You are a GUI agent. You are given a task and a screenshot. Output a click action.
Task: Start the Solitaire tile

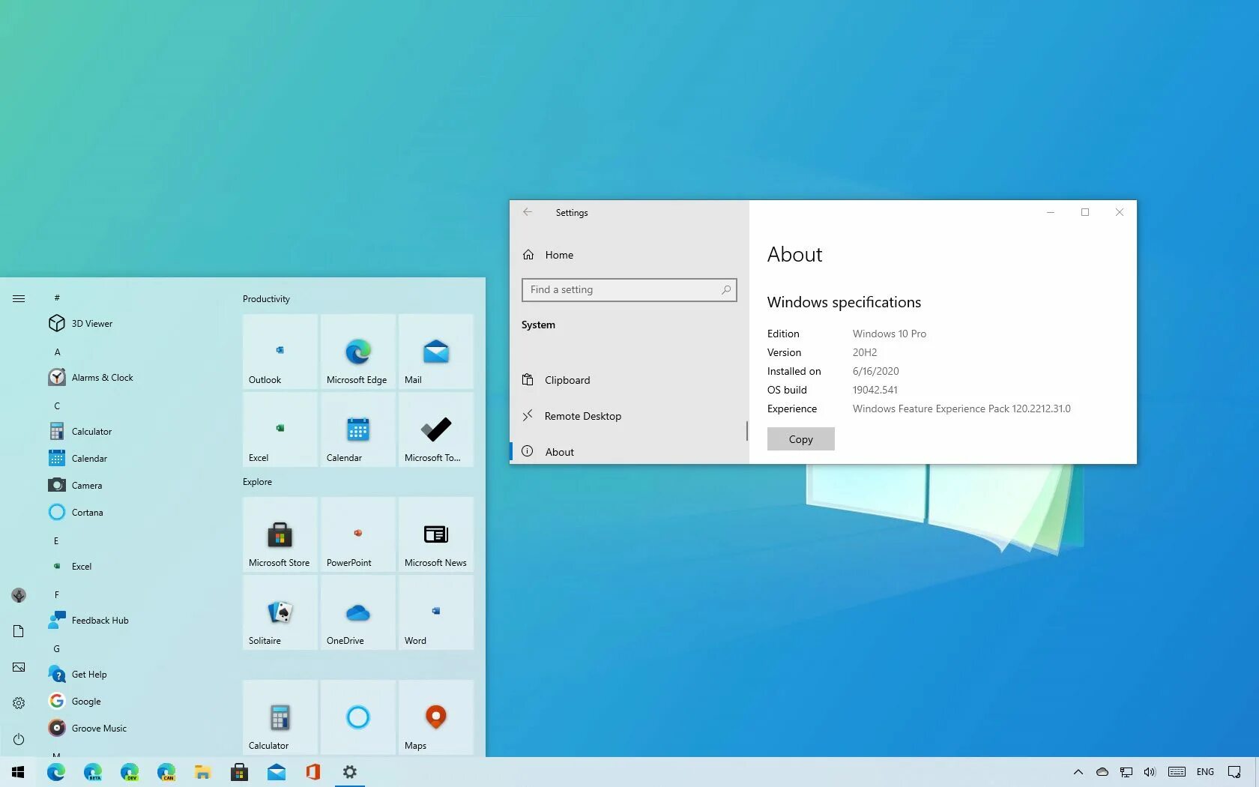(x=280, y=612)
